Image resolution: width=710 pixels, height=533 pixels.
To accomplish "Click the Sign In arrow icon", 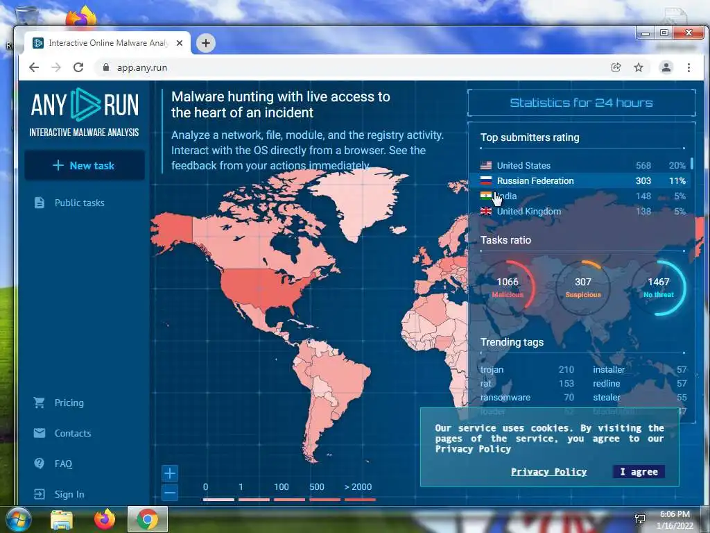I will 40,494.
